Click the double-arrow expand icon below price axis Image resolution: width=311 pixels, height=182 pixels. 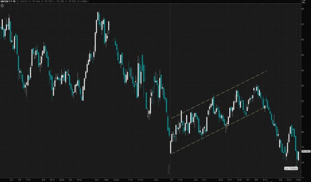coord(303,178)
